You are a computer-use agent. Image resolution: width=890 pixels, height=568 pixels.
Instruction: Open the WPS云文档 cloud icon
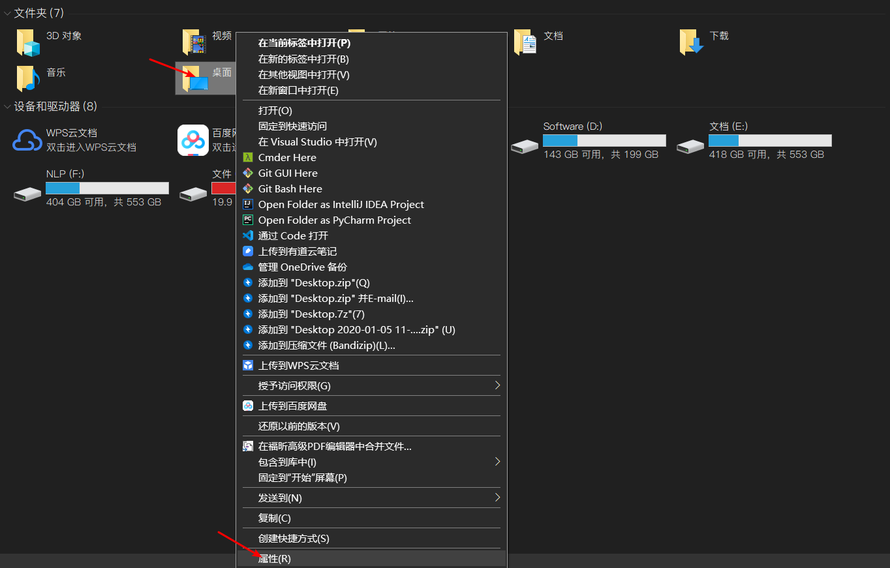(27, 140)
